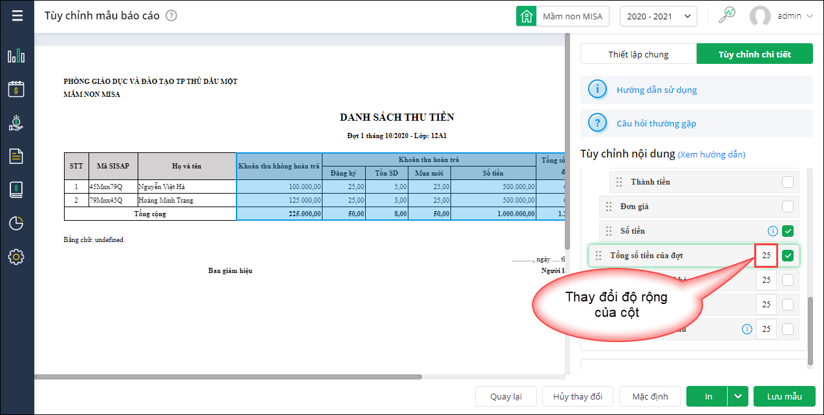824x415 pixels.
Task: Switch to the Tùy chỉnh chi tiết tab
Action: click(754, 54)
